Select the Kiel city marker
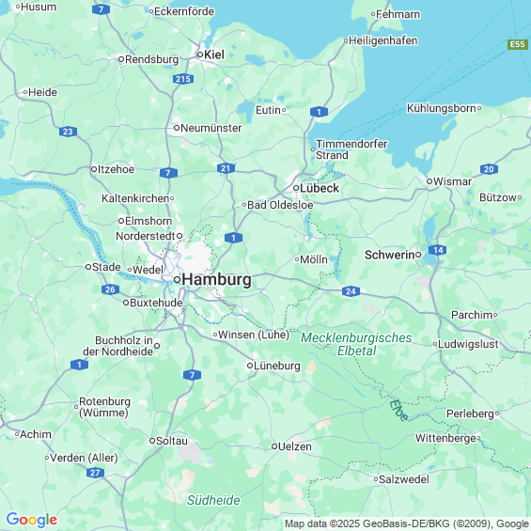This screenshot has width=531, height=531. [x=200, y=55]
